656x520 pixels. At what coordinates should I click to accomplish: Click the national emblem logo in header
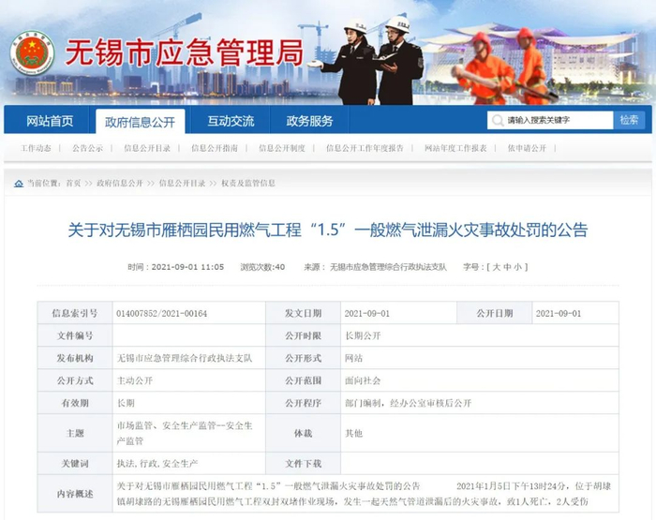pos(32,53)
